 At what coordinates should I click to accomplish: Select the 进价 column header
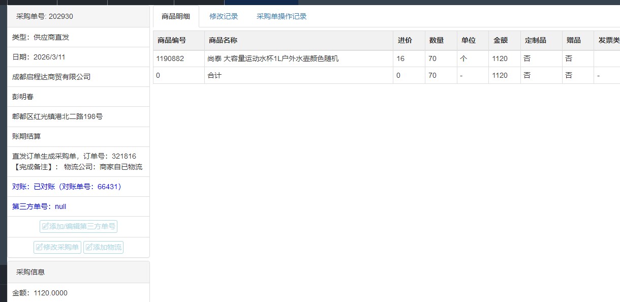tap(405, 40)
